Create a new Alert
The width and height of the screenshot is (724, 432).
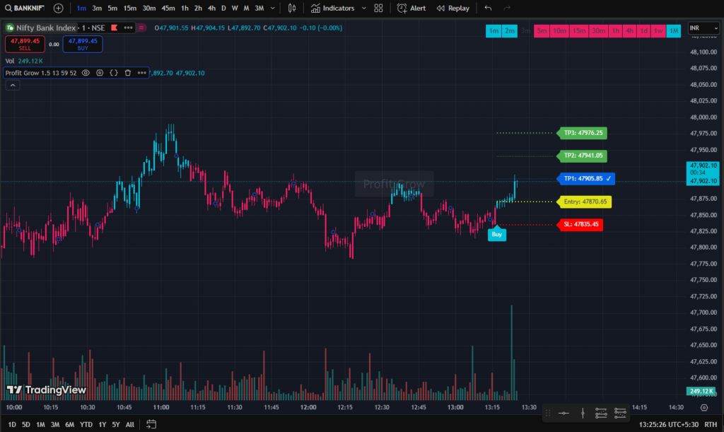[411, 8]
